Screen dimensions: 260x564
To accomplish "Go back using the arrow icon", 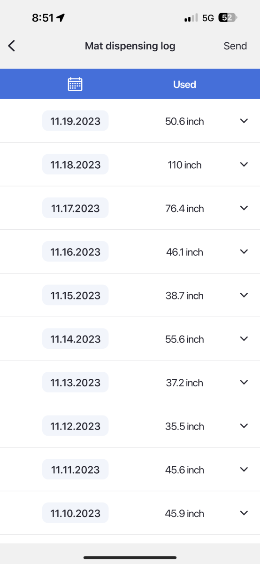I will tap(12, 46).
